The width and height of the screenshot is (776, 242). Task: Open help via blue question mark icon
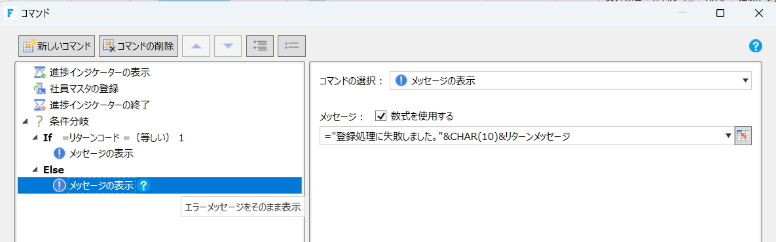(x=755, y=46)
